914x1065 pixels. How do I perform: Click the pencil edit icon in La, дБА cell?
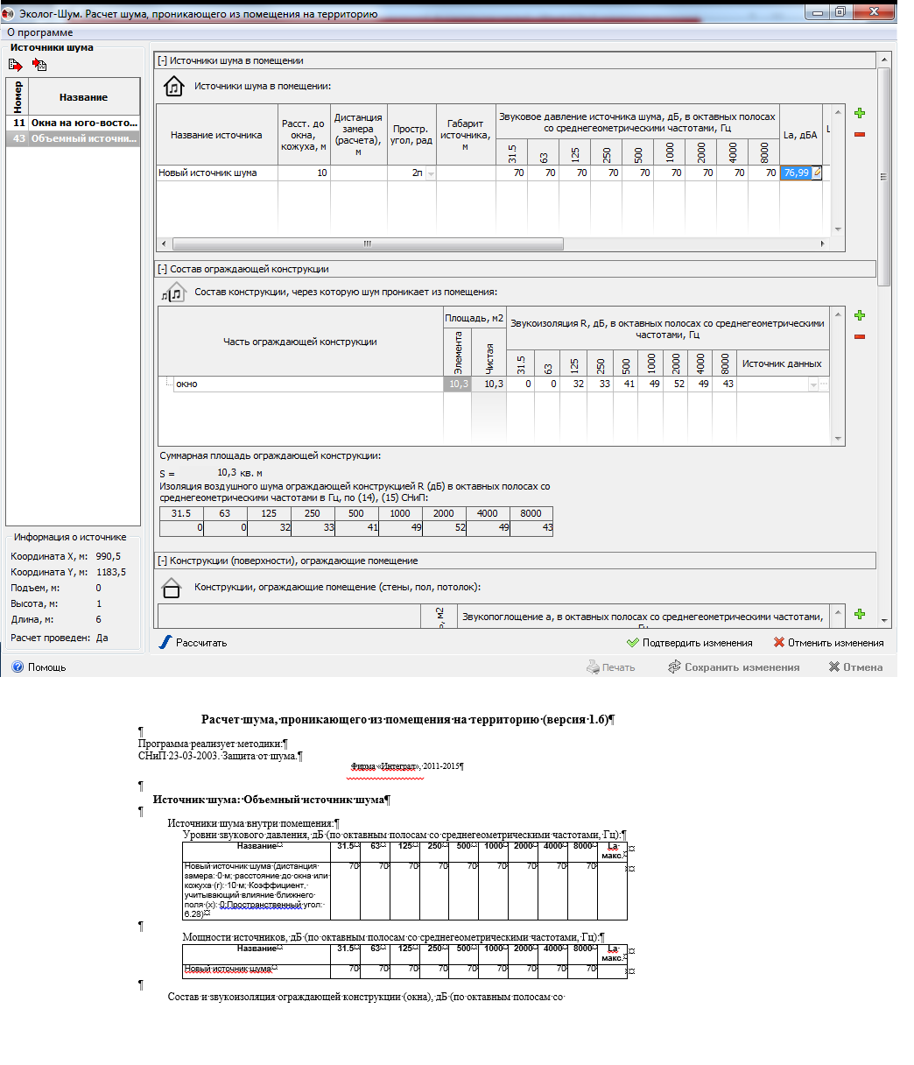pos(817,173)
